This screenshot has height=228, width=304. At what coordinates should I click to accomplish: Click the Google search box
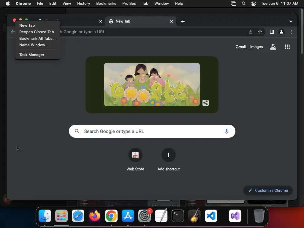[152, 131]
